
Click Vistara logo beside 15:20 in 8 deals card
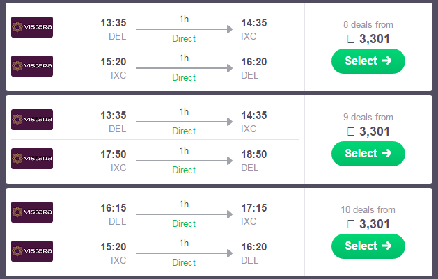32,66
